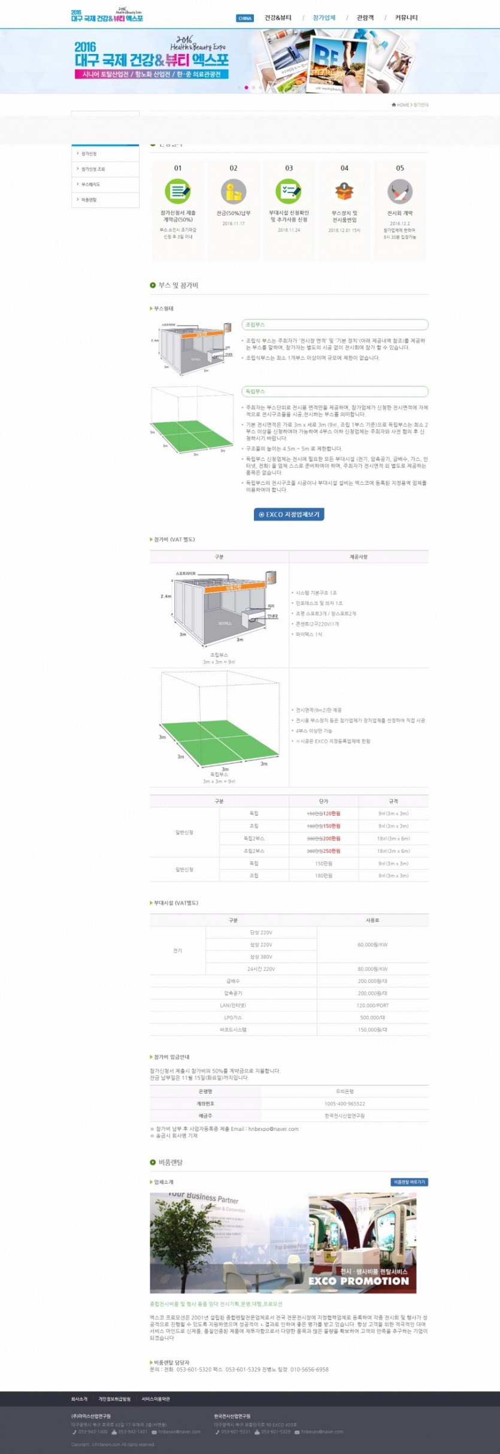The height and width of the screenshot is (1454, 500).
Task: Click the 60,000원/KW electricity fee
Action: [372, 945]
